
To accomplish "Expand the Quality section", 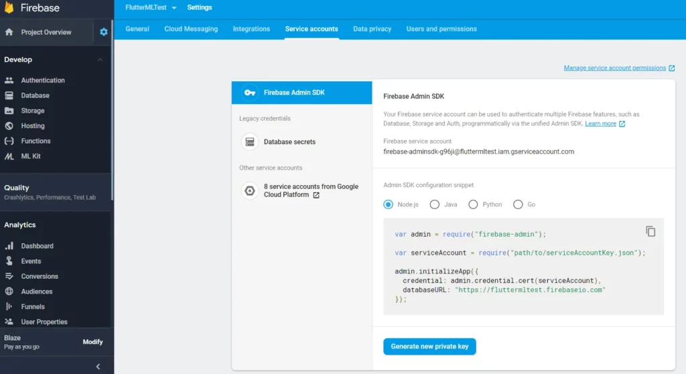I will pos(56,192).
